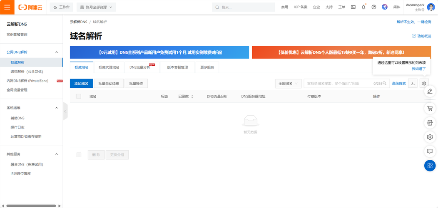This screenshot has width=438, height=208.
Task: Switch to the 版本套餐管理 tab
Action: pyautogui.click(x=177, y=67)
